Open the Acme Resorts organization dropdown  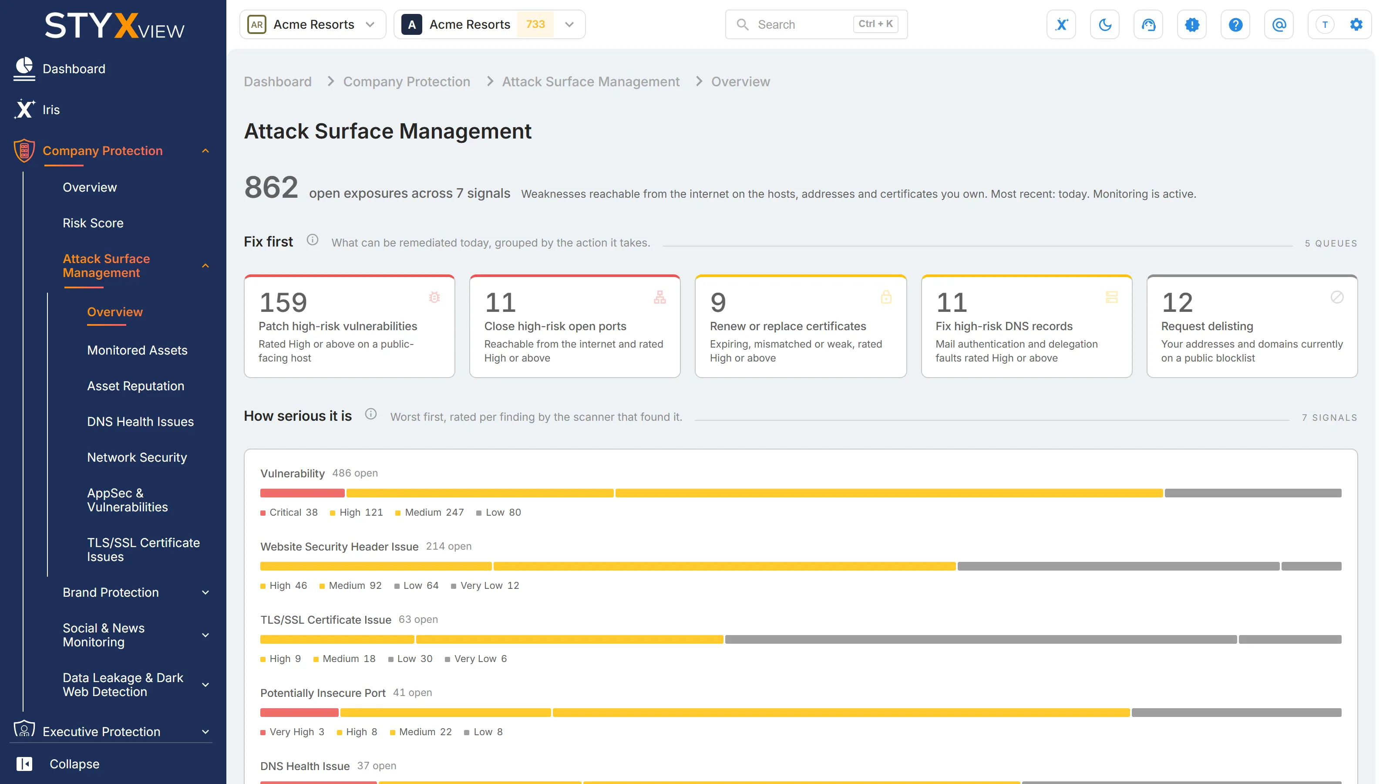click(x=313, y=24)
